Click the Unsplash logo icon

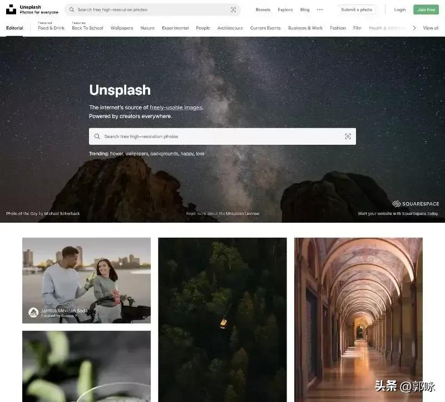point(11,9)
